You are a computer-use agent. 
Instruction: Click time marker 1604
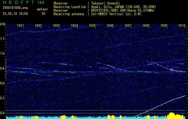(x=74, y=25)
